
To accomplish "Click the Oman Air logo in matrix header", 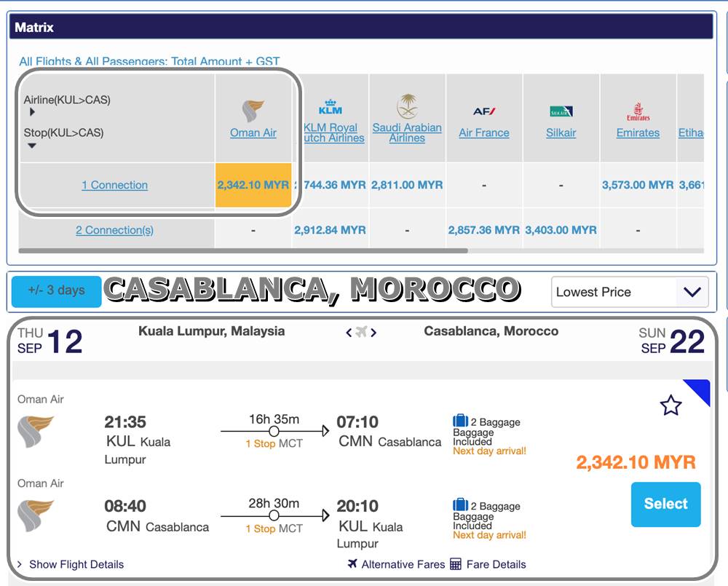I will pyautogui.click(x=253, y=111).
